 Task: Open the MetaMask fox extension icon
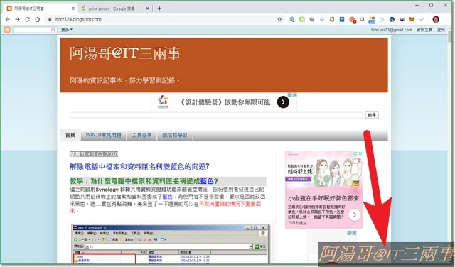412,19
